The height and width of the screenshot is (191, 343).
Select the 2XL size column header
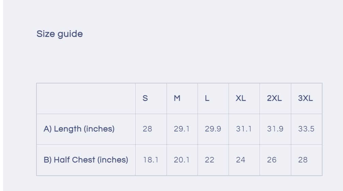click(274, 98)
